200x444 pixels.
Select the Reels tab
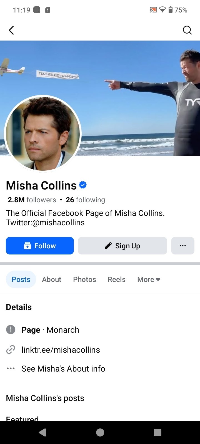coord(116,279)
